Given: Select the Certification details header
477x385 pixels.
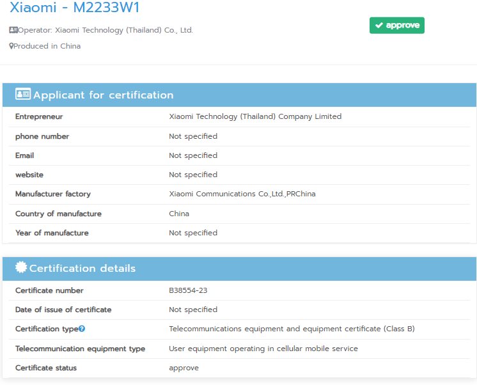Looking at the screenshot, I should pos(239,269).
